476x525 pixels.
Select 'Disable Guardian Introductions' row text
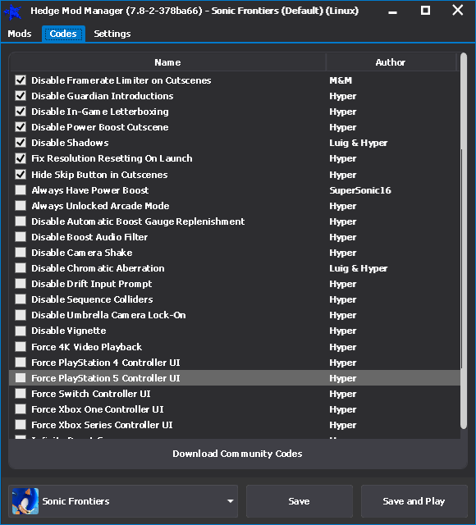click(103, 96)
